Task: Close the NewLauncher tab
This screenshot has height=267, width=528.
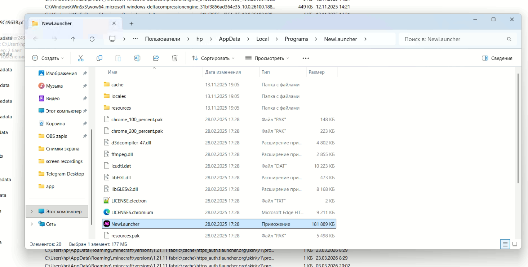Action: pos(114,23)
